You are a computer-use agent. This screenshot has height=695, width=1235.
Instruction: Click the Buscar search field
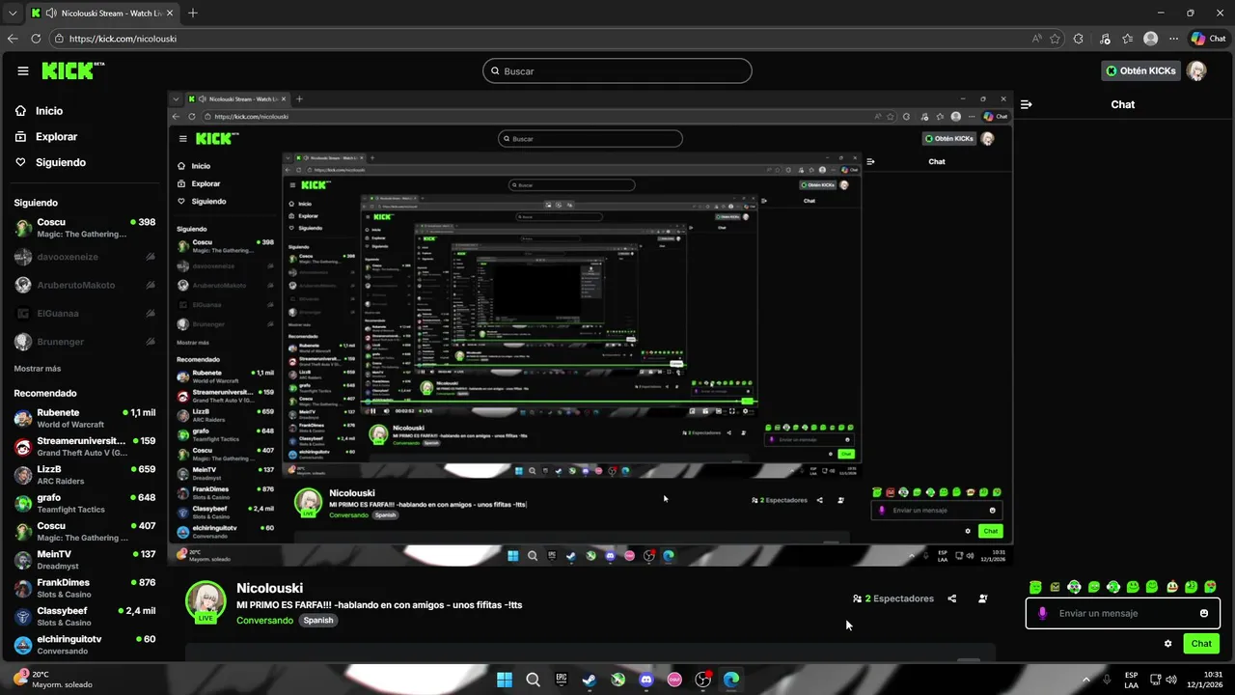pos(617,70)
